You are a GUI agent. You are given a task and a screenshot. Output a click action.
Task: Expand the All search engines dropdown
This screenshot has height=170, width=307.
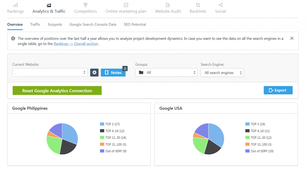click(222, 73)
